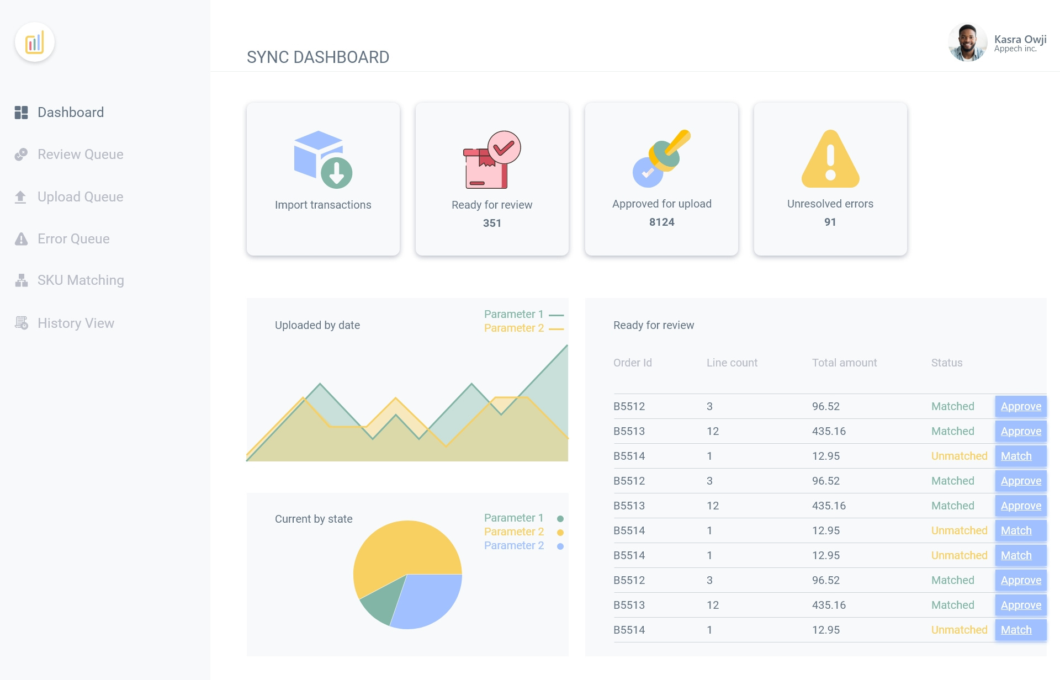Viewport: 1060px width, 680px height.
Task: Click Kasra Owji profile avatar
Action: (x=967, y=42)
